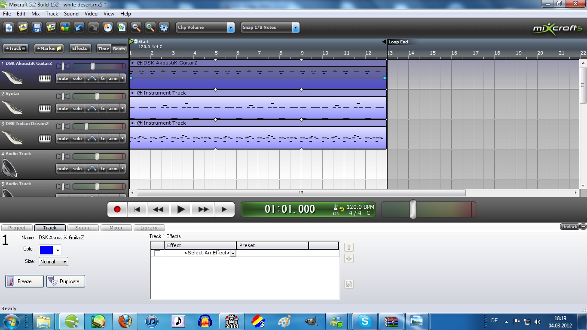Click the metronome icon in the time display
This screenshot has height=330, width=587.
click(x=336, y=207)
